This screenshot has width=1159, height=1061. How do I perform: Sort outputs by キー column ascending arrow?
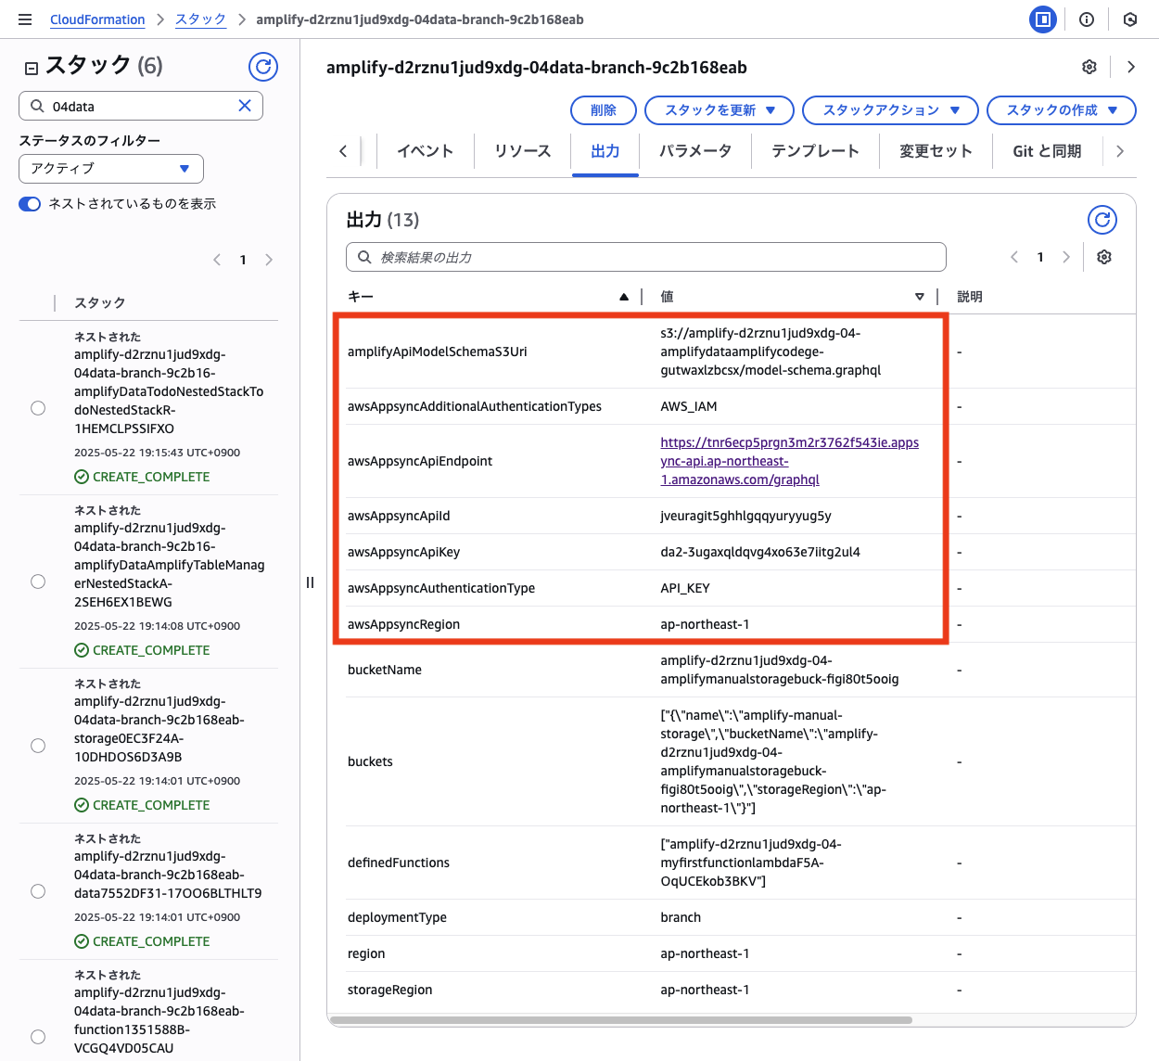[624, 297]
